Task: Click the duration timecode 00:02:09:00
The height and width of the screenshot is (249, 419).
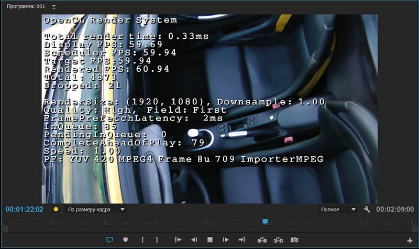Action: pyautogui.click(x=395, y=209)
